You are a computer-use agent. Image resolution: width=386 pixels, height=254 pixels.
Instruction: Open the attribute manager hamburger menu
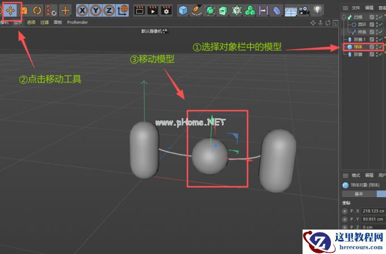pyautogui.click(x=345, y=176)
